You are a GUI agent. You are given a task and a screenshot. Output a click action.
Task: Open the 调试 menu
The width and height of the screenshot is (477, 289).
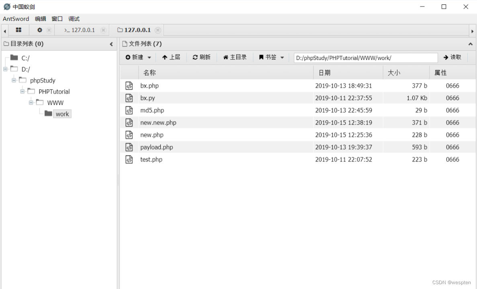[x=74, y=19]
